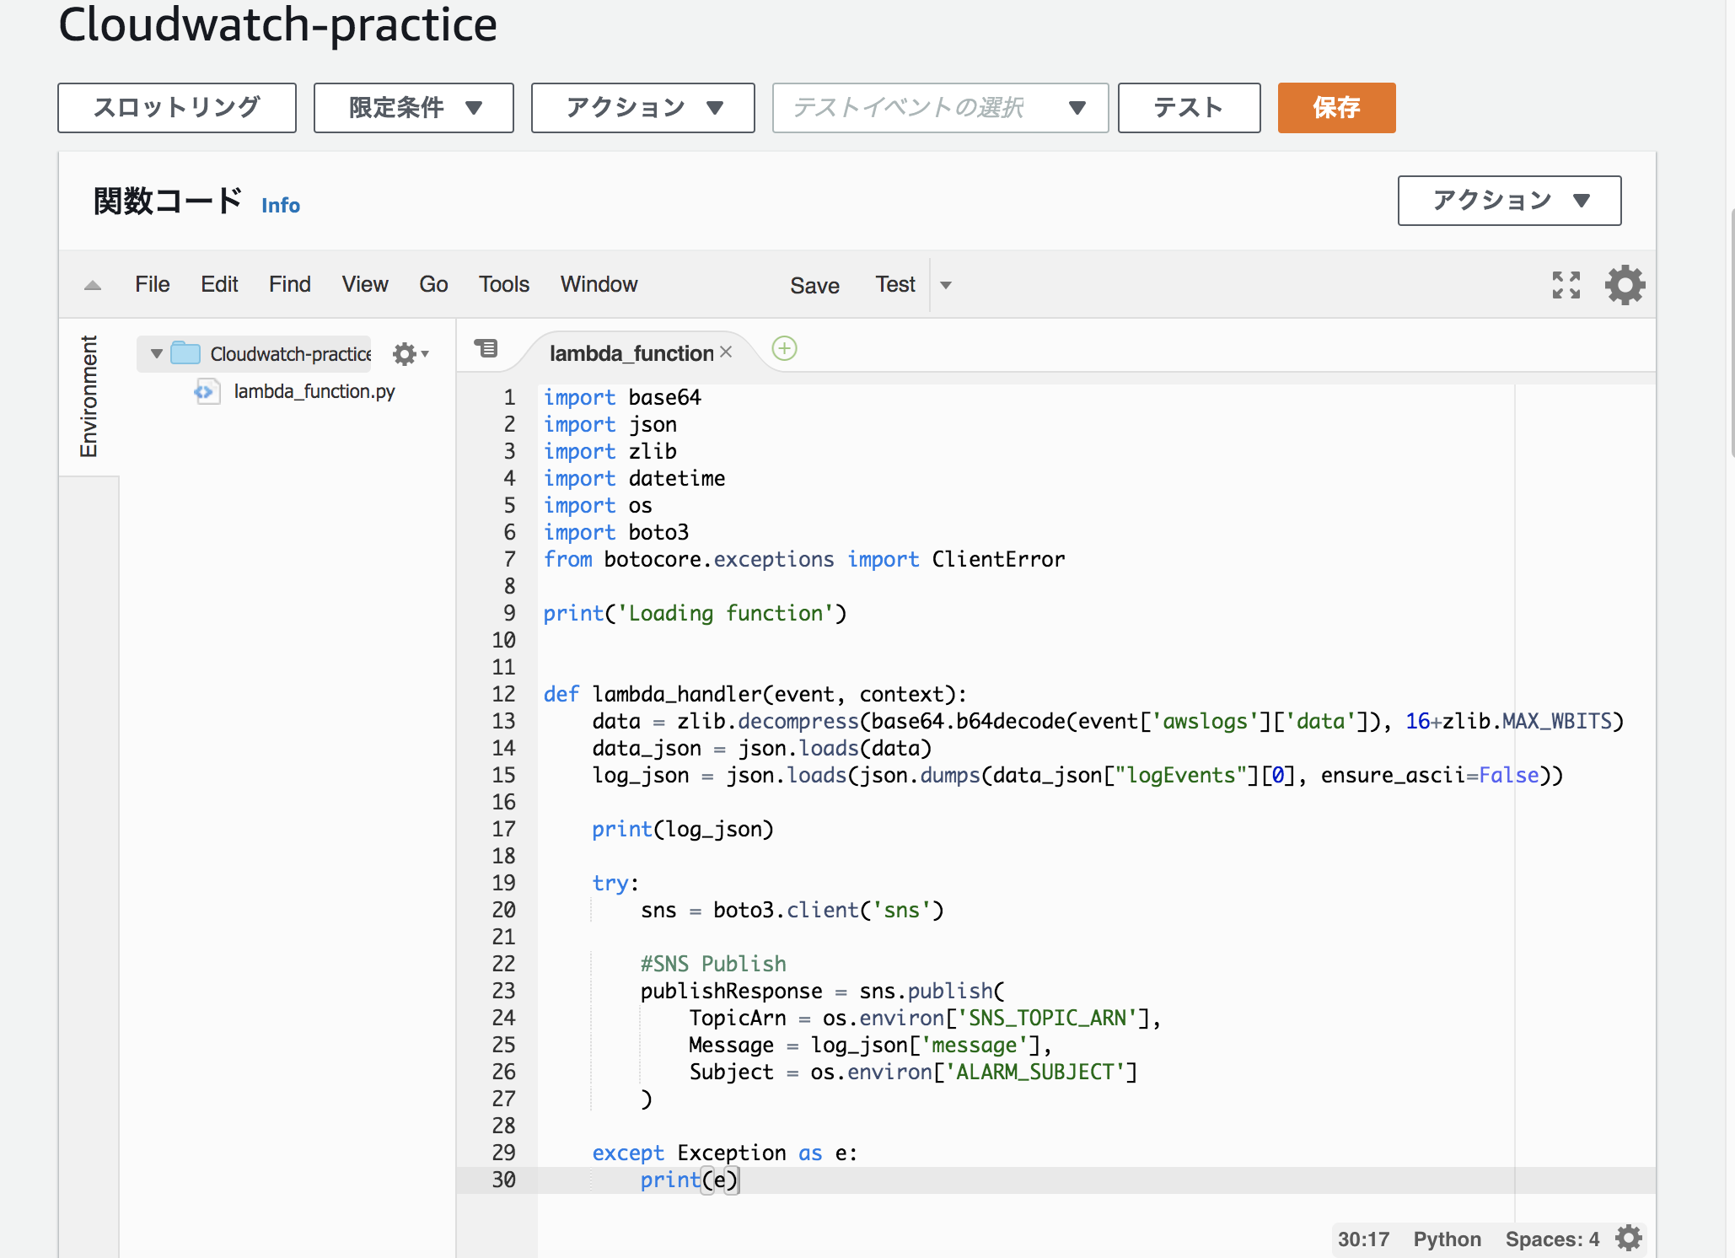Open the テストイベントの選択 dropdown
Screen dimensions: 1735x1258
pos(939,108)
